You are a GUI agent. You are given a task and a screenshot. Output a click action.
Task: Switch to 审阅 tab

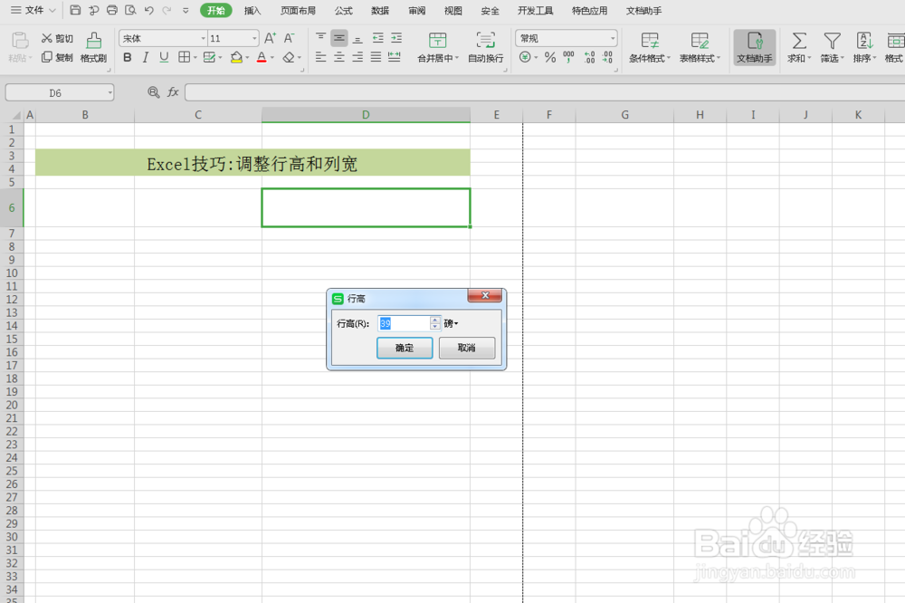coord(416,10)
